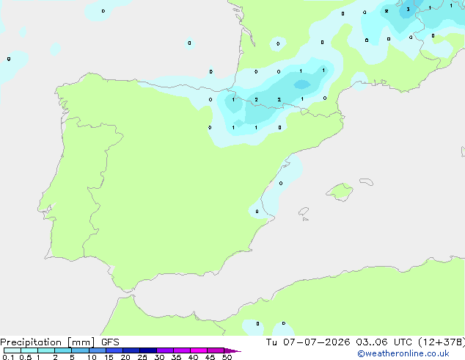Click the "30" label under the legend
The height and width of the screenshot is (360, 465).
click(159, 357)
